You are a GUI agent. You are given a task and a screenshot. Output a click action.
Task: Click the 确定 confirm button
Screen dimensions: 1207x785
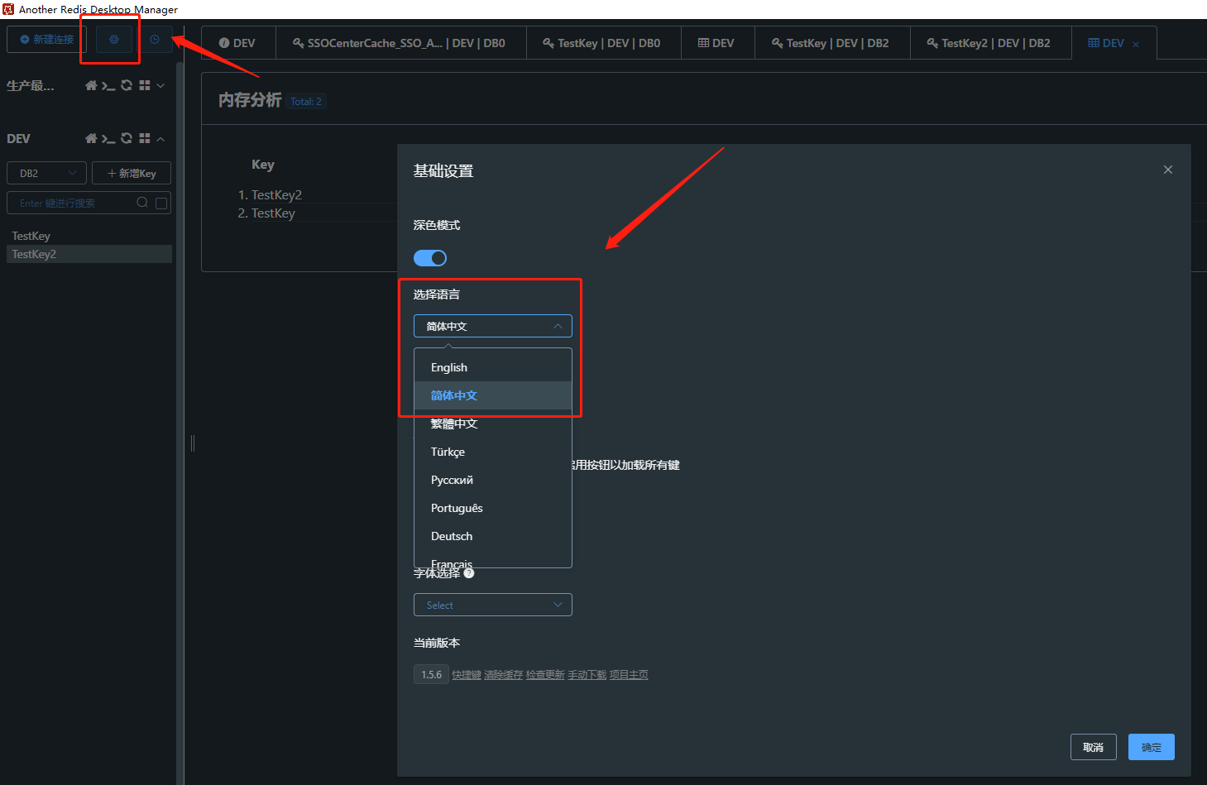pos(1152,747)
